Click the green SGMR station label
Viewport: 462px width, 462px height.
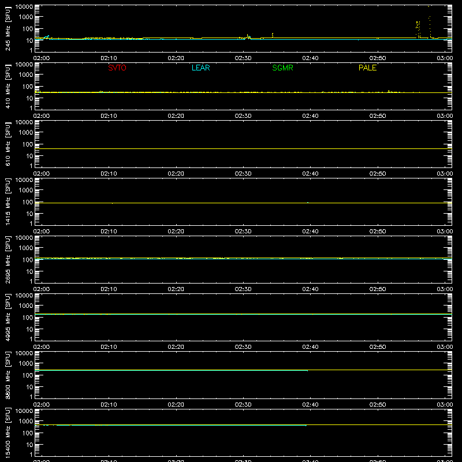282,68
